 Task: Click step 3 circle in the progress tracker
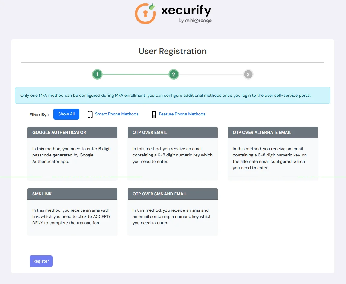coord(248,74)
